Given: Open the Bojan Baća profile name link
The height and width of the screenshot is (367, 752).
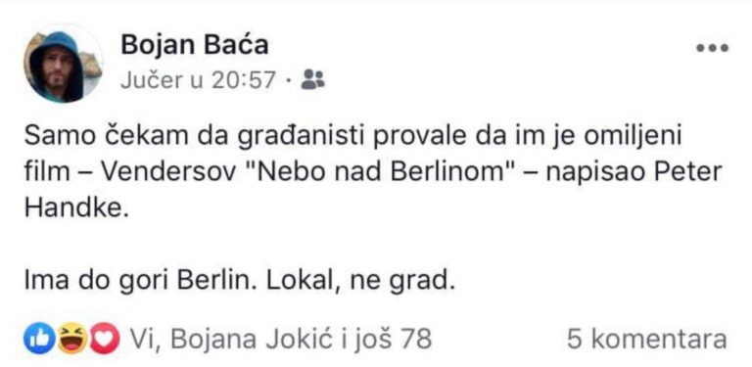Looking at the screenshot, I should 194,46.
